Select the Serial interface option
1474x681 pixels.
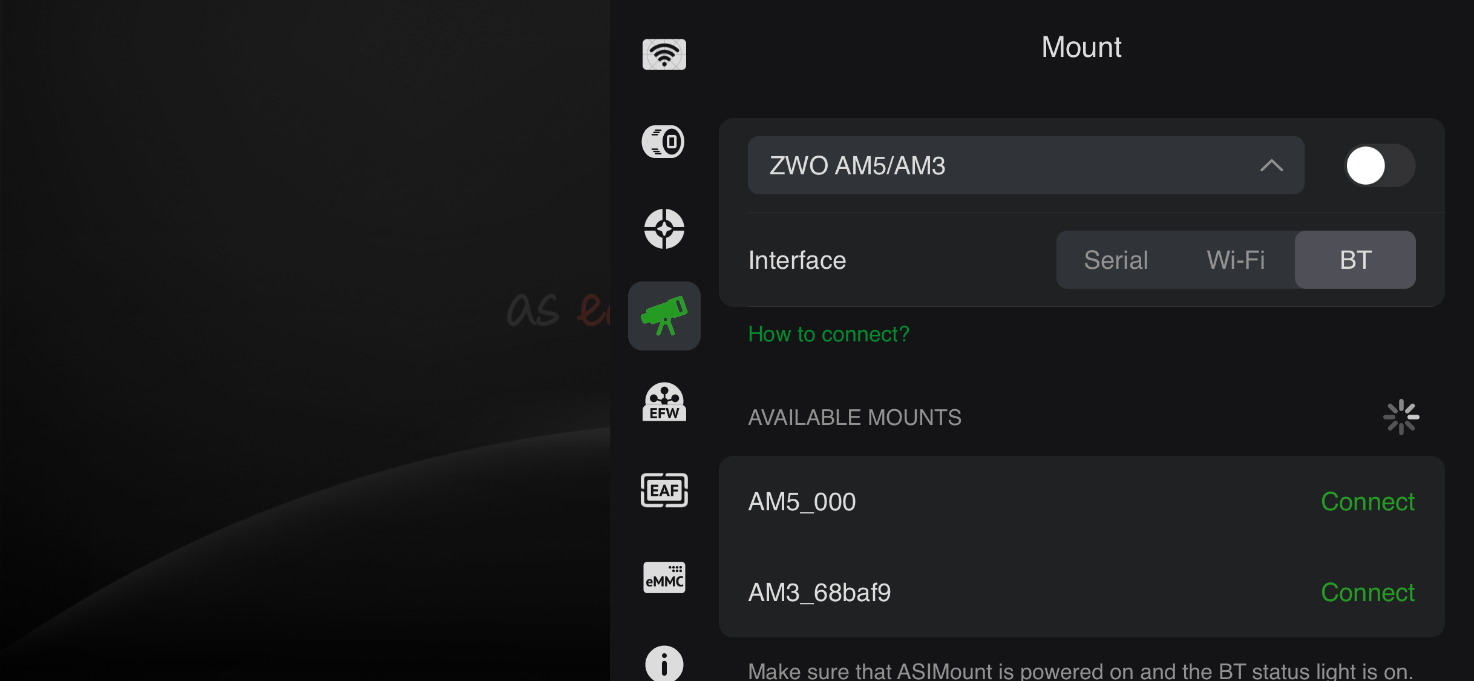point(1116,260)
